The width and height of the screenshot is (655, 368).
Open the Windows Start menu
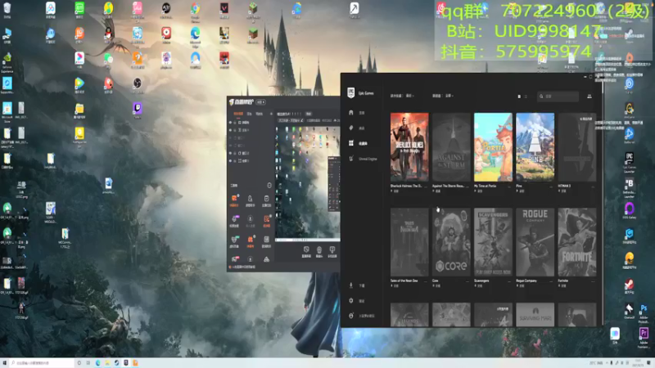(5, 363)
